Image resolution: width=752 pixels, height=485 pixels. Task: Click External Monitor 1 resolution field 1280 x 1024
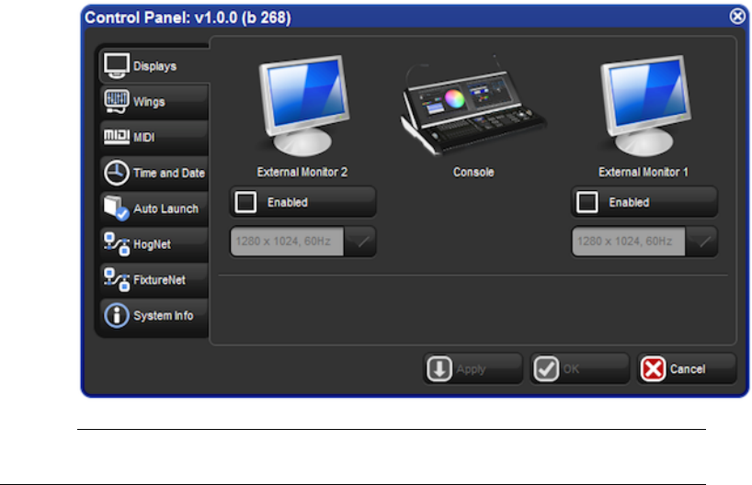click(x=628, y=242)
